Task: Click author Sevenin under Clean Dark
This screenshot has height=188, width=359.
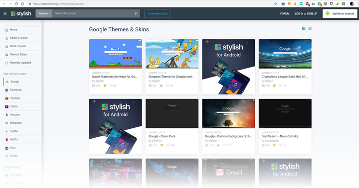Action: (x=157, y=141)
